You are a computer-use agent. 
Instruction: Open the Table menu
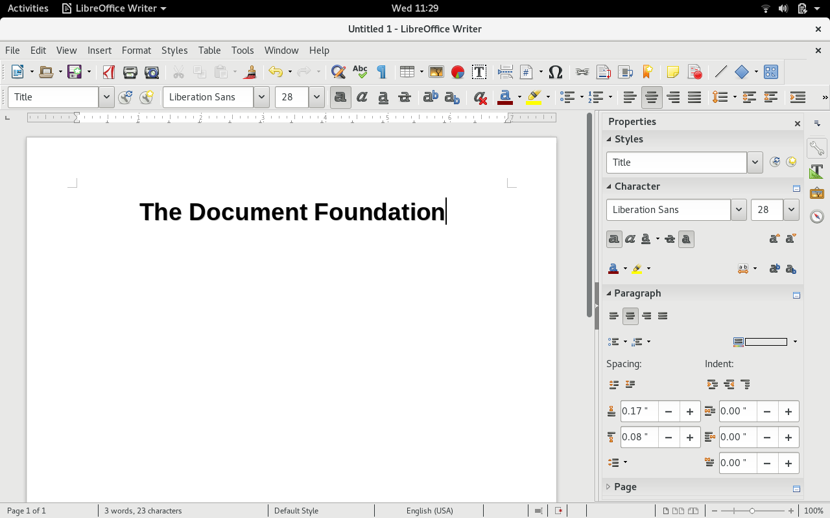click(209, 50)
